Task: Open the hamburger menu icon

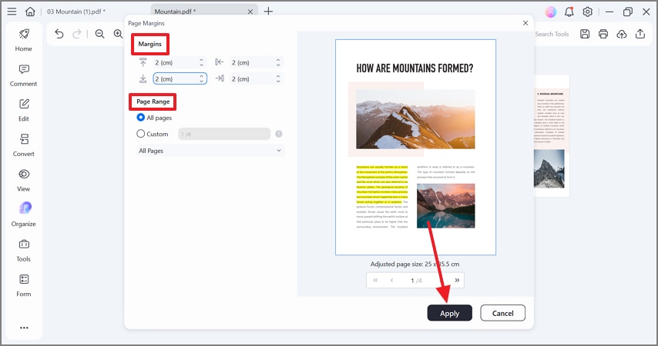Action: point(12,12)
